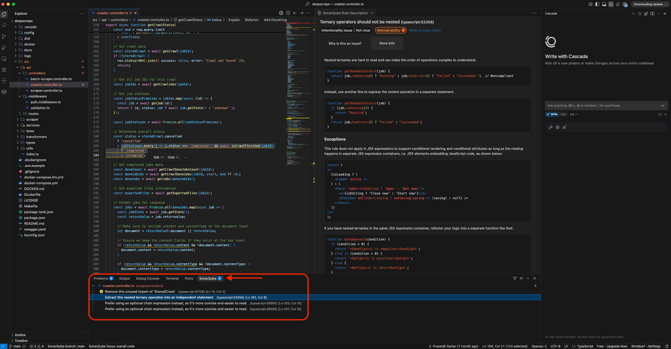This screenshot has height=349, width=671.
Task: Start a new Cascade conversation with the plus icon
Action: tap(633, 14)
